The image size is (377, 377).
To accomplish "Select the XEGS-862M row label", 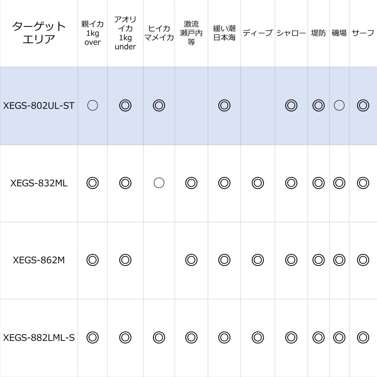I will (39, 260).
